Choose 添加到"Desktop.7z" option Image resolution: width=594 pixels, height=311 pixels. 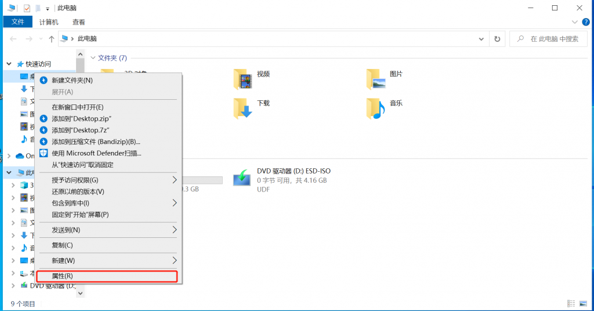tap(107, 130)
